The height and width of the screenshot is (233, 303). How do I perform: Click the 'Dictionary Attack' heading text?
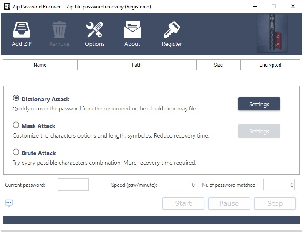45,99
